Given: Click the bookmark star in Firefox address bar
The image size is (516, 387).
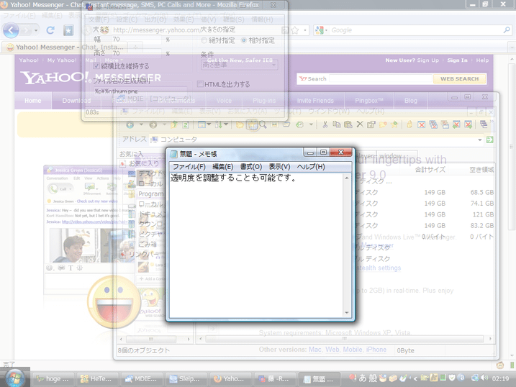Looking at the screenshot, I should 295,31.
